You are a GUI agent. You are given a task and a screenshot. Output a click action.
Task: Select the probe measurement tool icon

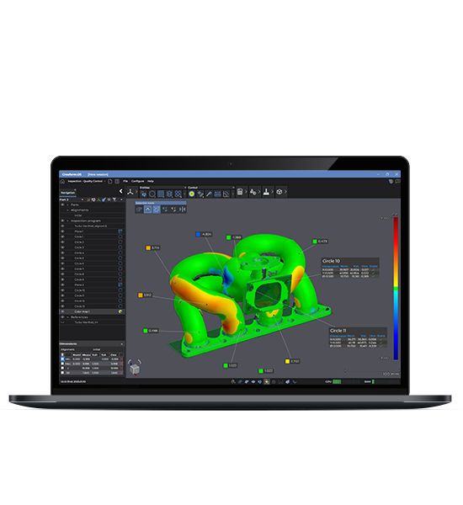209,194
